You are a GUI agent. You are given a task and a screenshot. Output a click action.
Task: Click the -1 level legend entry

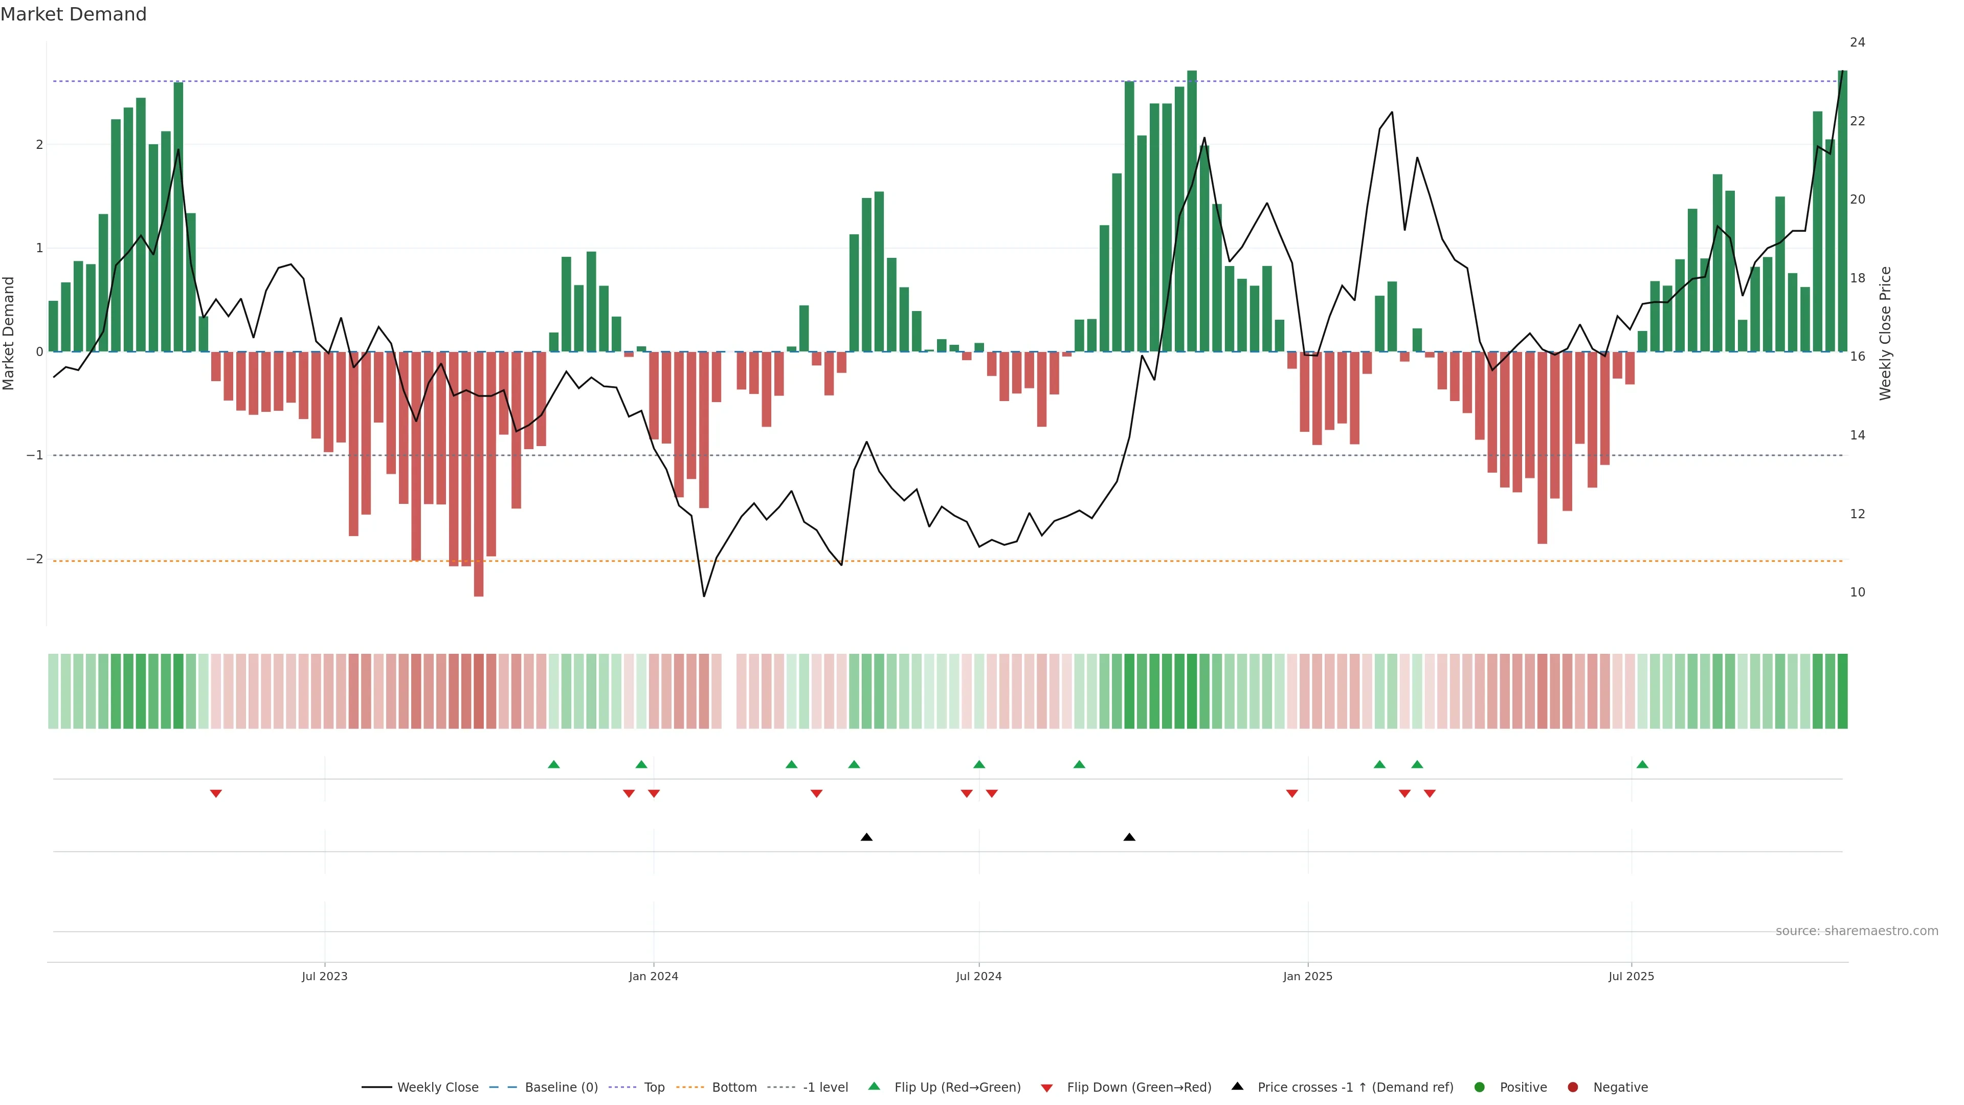825,1088
